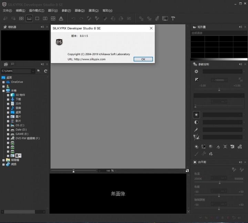Viewport: 248px width, 223px height.
Task: Click the rotate right toolbar icon
Action: tap(121, 19)
